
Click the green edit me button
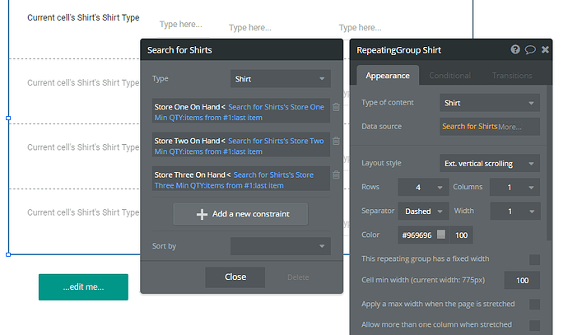coord(83,286)
